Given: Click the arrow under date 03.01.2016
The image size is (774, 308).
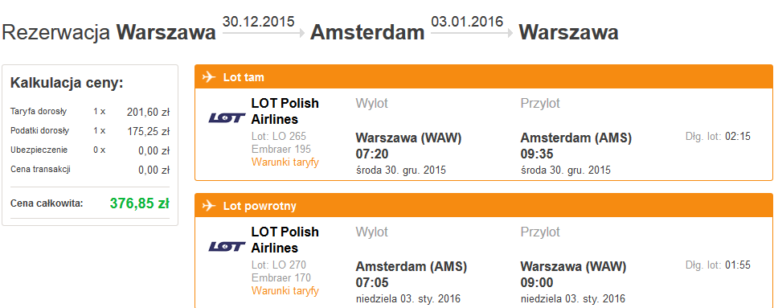Looking at the screenshot, I should pyautogui.click(x=472, y=33).
